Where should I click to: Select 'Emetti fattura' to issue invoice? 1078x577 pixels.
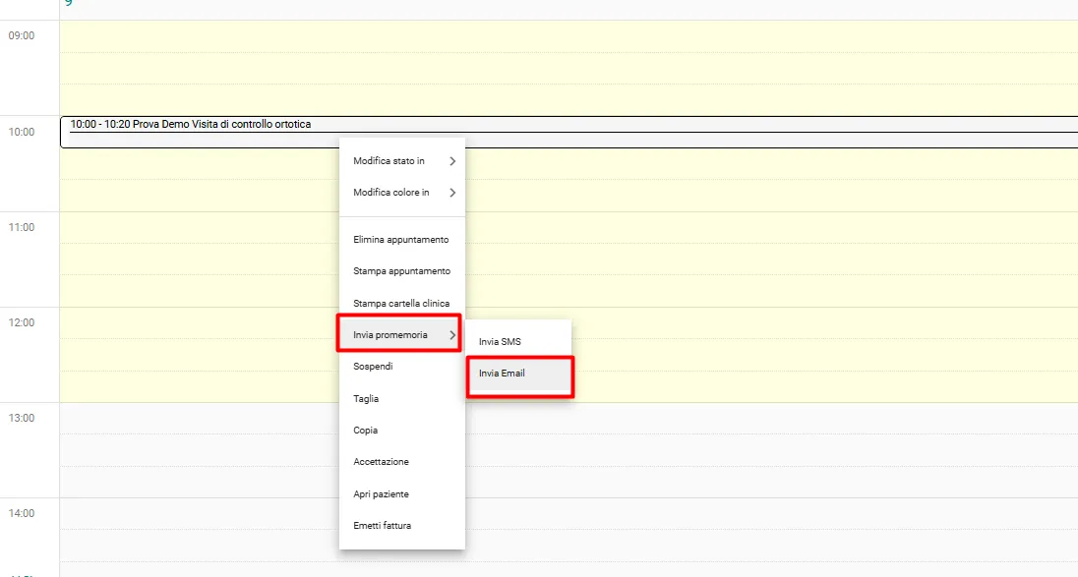pos(382,526)
